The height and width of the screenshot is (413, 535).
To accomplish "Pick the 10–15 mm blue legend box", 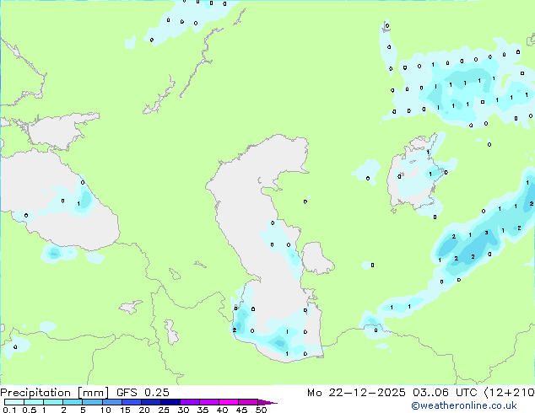I will pos(111,402).
